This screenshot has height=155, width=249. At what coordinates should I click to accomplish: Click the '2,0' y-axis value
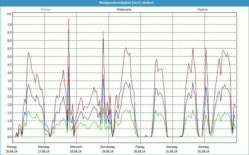[x=9, y=105]
